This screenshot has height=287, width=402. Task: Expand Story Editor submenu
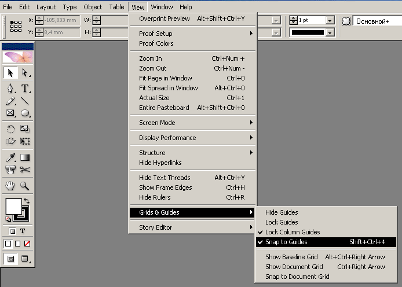click(192, 227)
